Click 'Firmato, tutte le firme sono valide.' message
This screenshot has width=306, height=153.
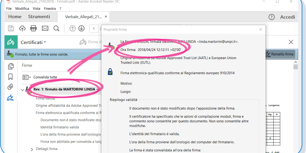tap(42, 54)
